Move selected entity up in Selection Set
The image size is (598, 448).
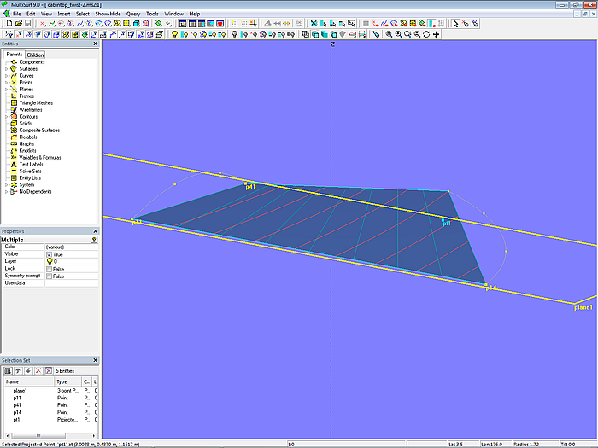[18, 370]
